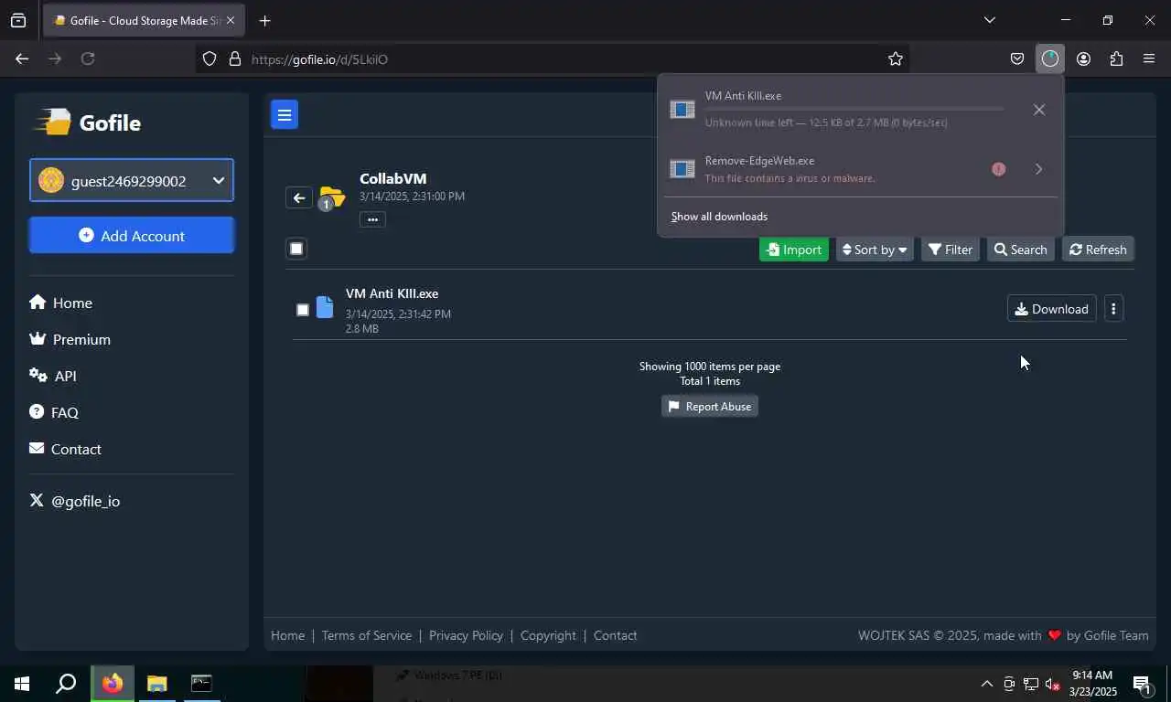
Task: Click the Add Account button
Action: [x=132, y=235]
